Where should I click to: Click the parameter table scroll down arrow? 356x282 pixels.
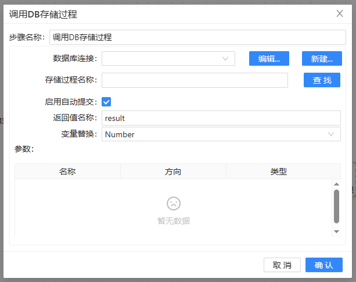(x=336, y=231)
